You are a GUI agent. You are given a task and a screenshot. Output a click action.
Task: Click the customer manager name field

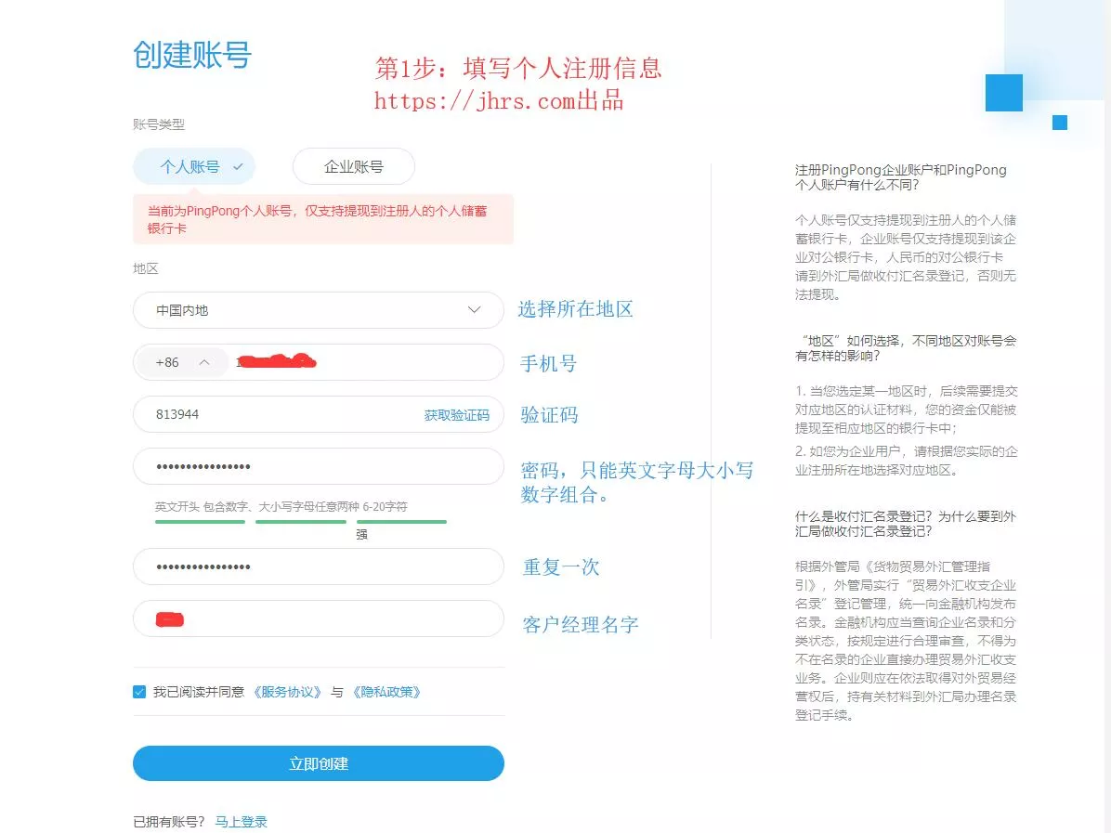point(318,619)
